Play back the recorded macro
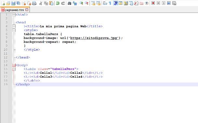 click(164, 3)
